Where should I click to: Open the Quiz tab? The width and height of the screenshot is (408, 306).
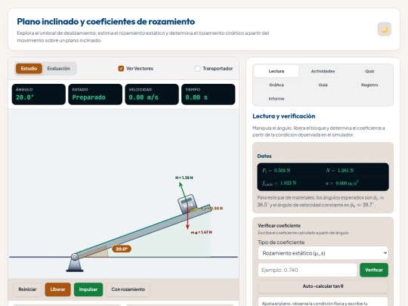tap(369, 71)
